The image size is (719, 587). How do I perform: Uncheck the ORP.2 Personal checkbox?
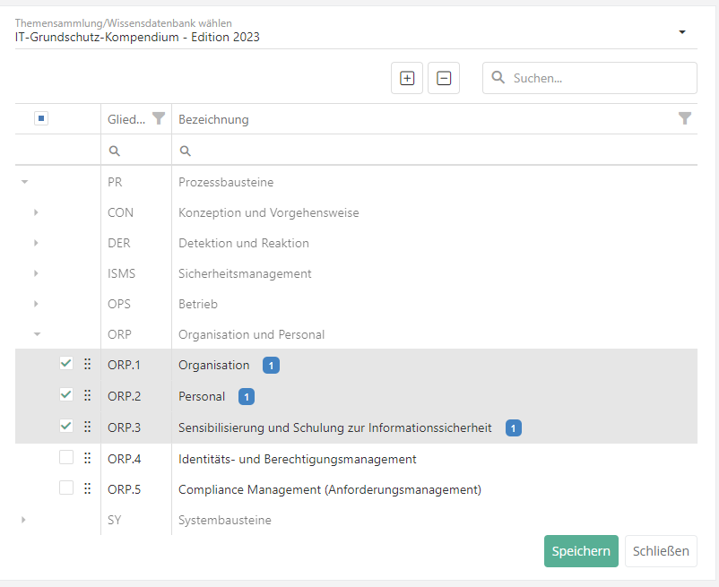tap(66, 395)
